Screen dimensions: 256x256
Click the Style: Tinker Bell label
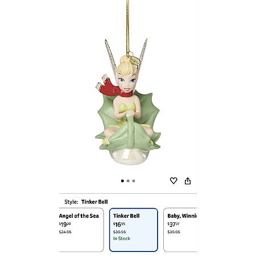[86, 202]
